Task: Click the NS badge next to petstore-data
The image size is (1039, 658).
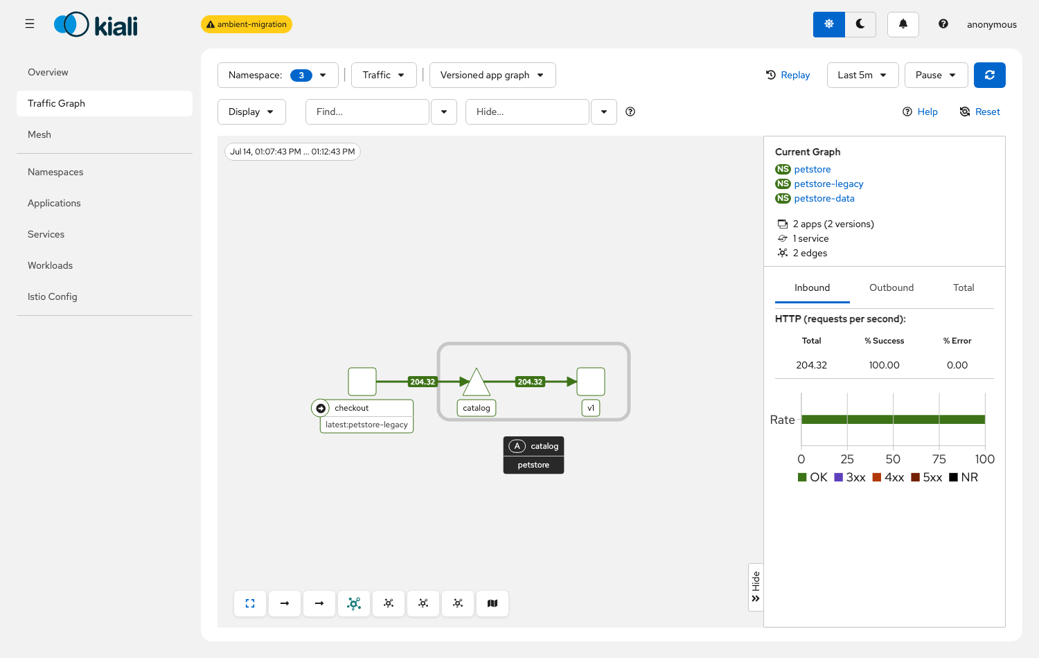Action: (783, 198)
